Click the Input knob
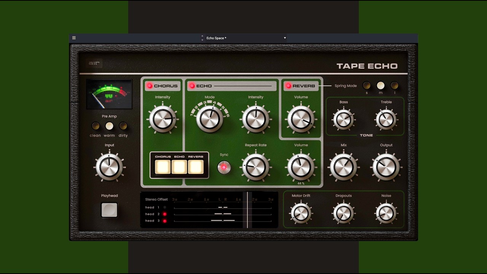Viewport: 487px width, 274px height. (110, 167)
